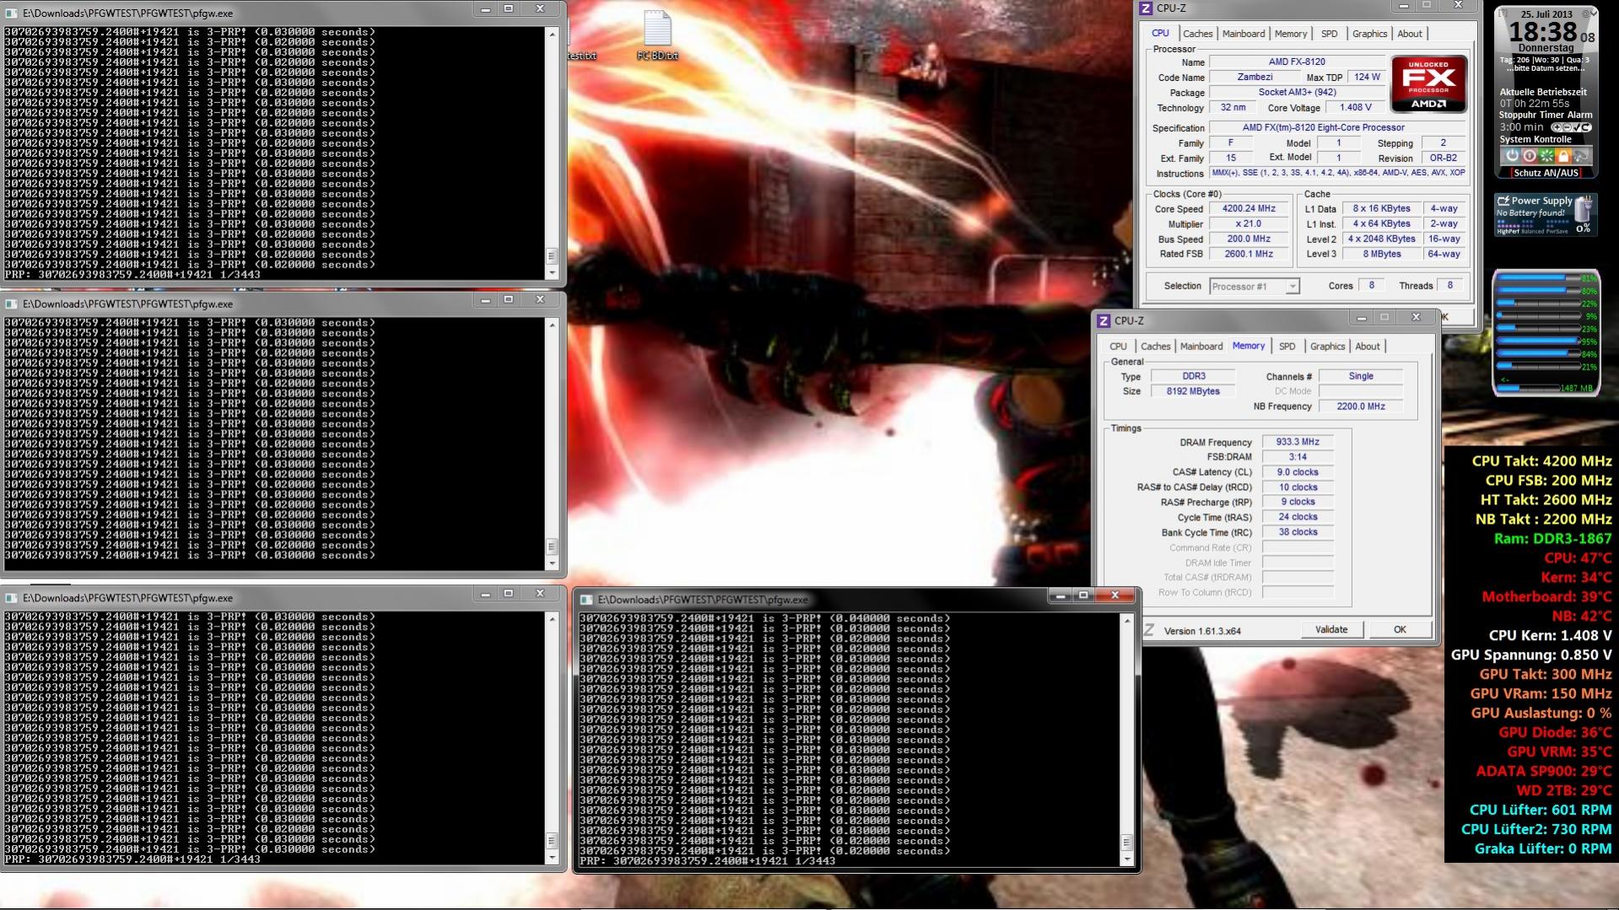The width and height of the screenshot is (1619, 910).
Task: Click the 2200.0 MHz NB Frequency value
Action: click(x=1361, y=407)
